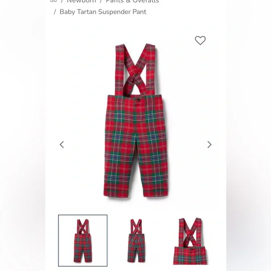Return to the Newborn section
Screen dimensions: 271x271
tap(81, 1)
